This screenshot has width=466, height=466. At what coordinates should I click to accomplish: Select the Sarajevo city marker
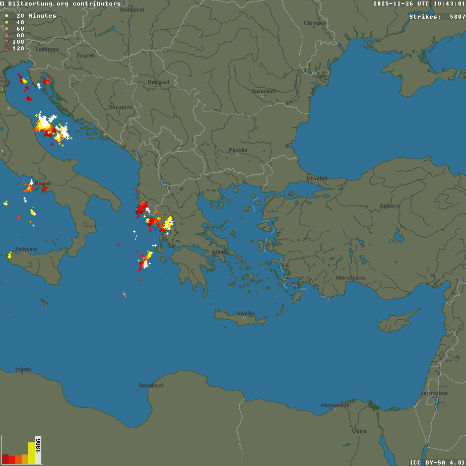pos(119,111)
